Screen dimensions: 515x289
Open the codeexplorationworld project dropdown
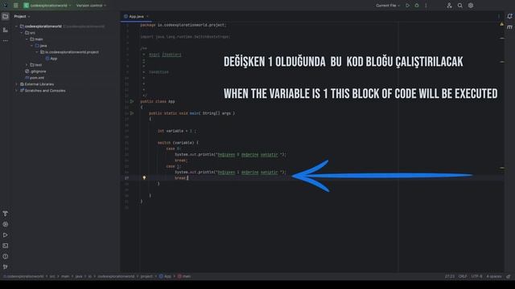coord(47,6)
